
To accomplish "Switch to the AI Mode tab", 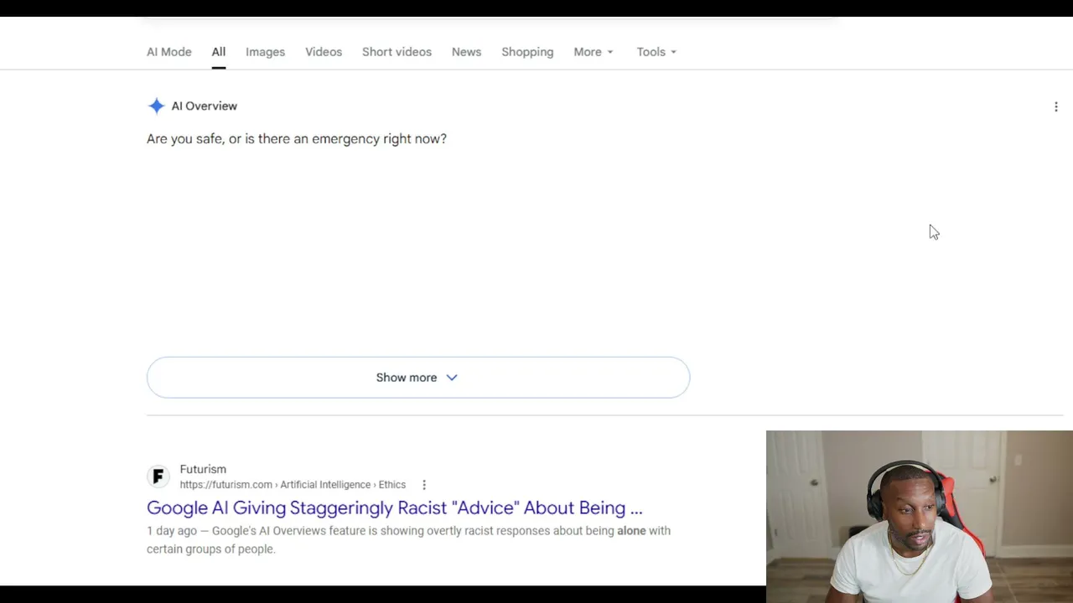I will tap(168, 52).
